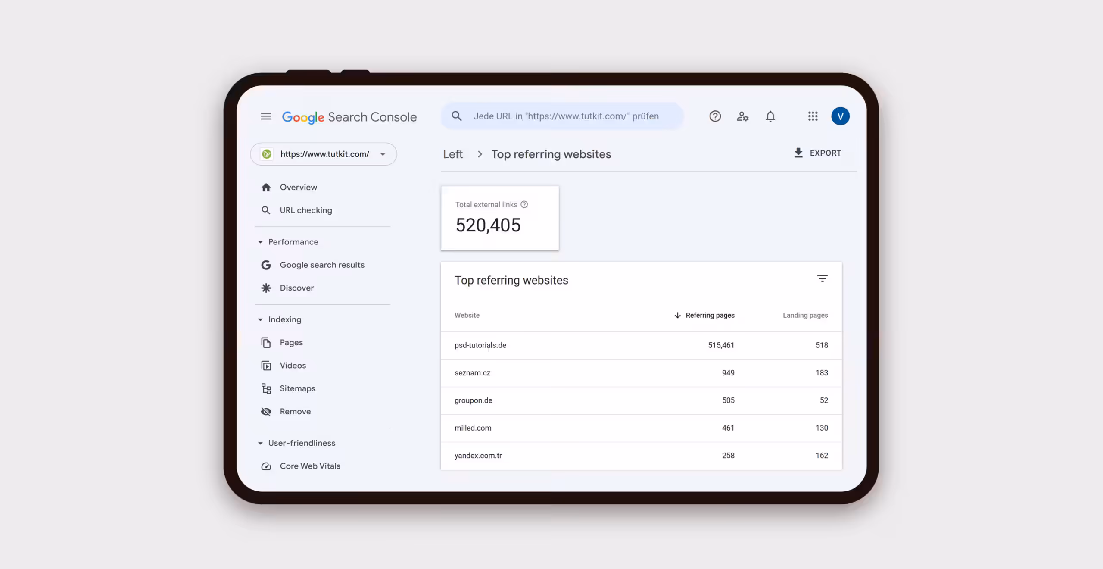
Task: Open the hamburger navigation menu
Action: point(266,116)
